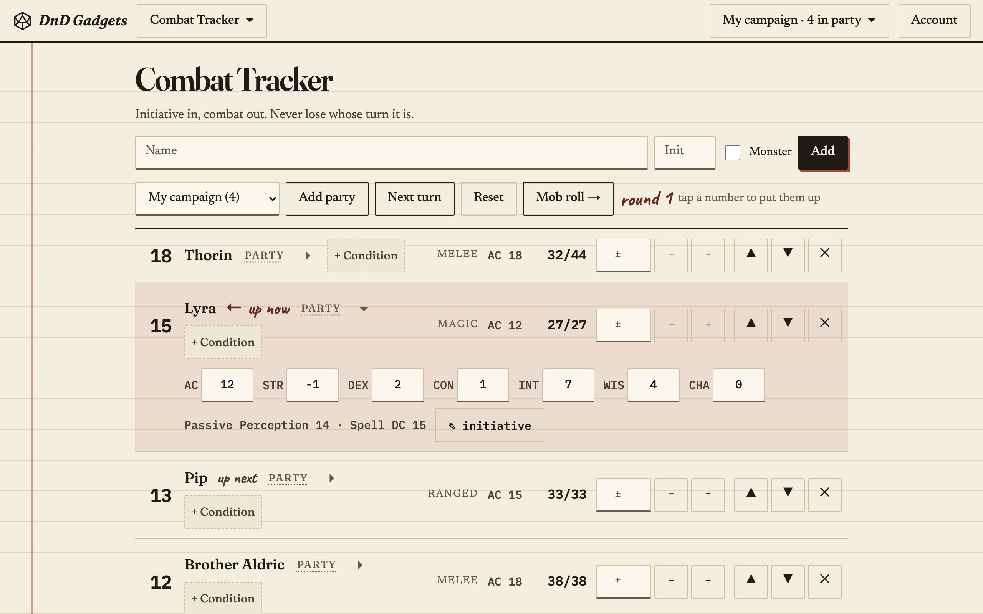Move Brother Aldric up in order
This screenshot has height=614, width=983.
pos(751,581)
